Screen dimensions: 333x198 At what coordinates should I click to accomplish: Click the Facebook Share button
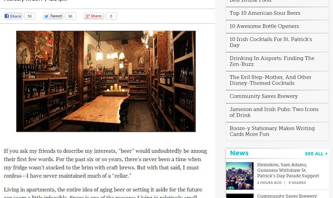13,16
